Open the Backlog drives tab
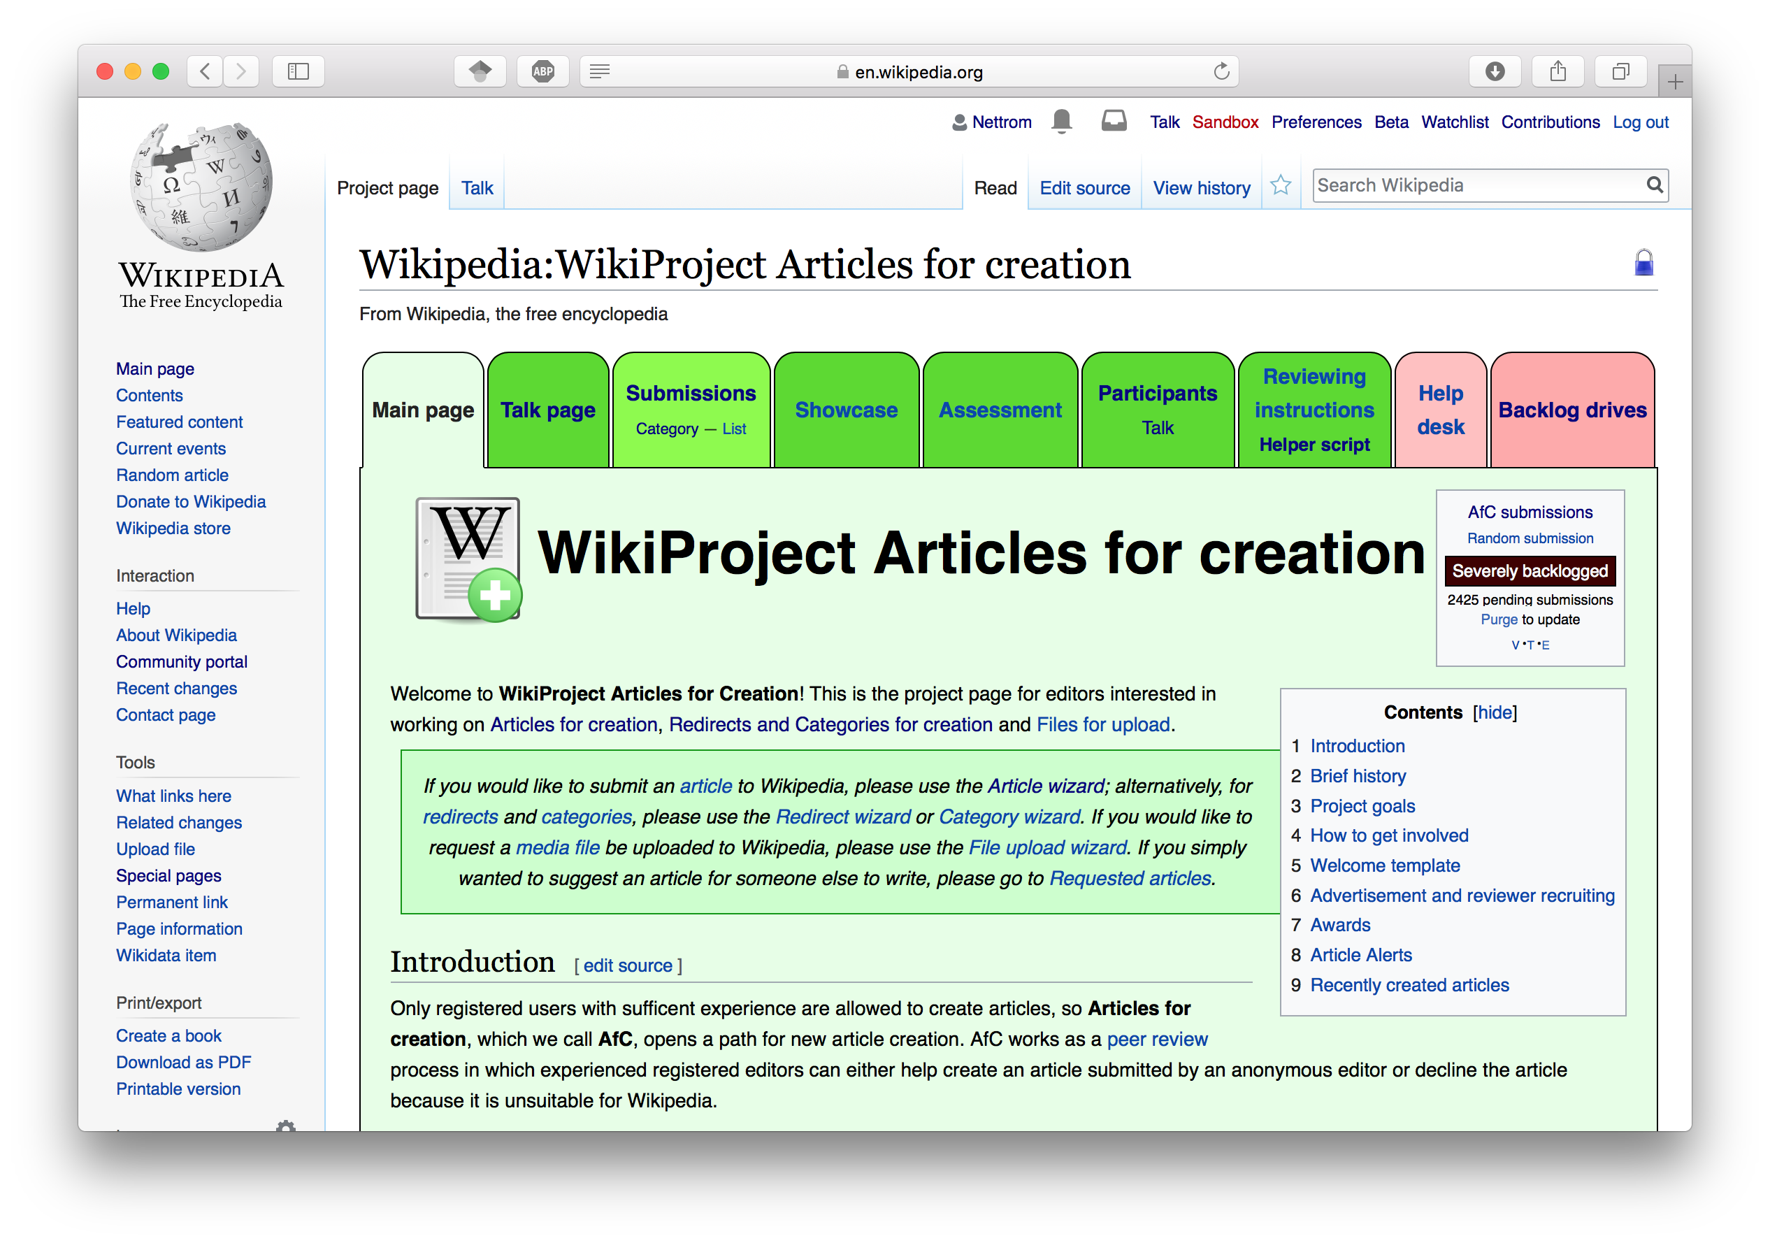The width and height of the screenshot is (1770, 1243). coord(1573,410)
